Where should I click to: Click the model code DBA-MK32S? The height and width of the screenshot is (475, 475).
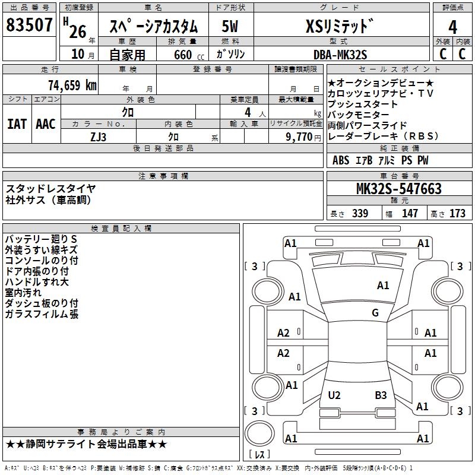click(x=340, y=55)
